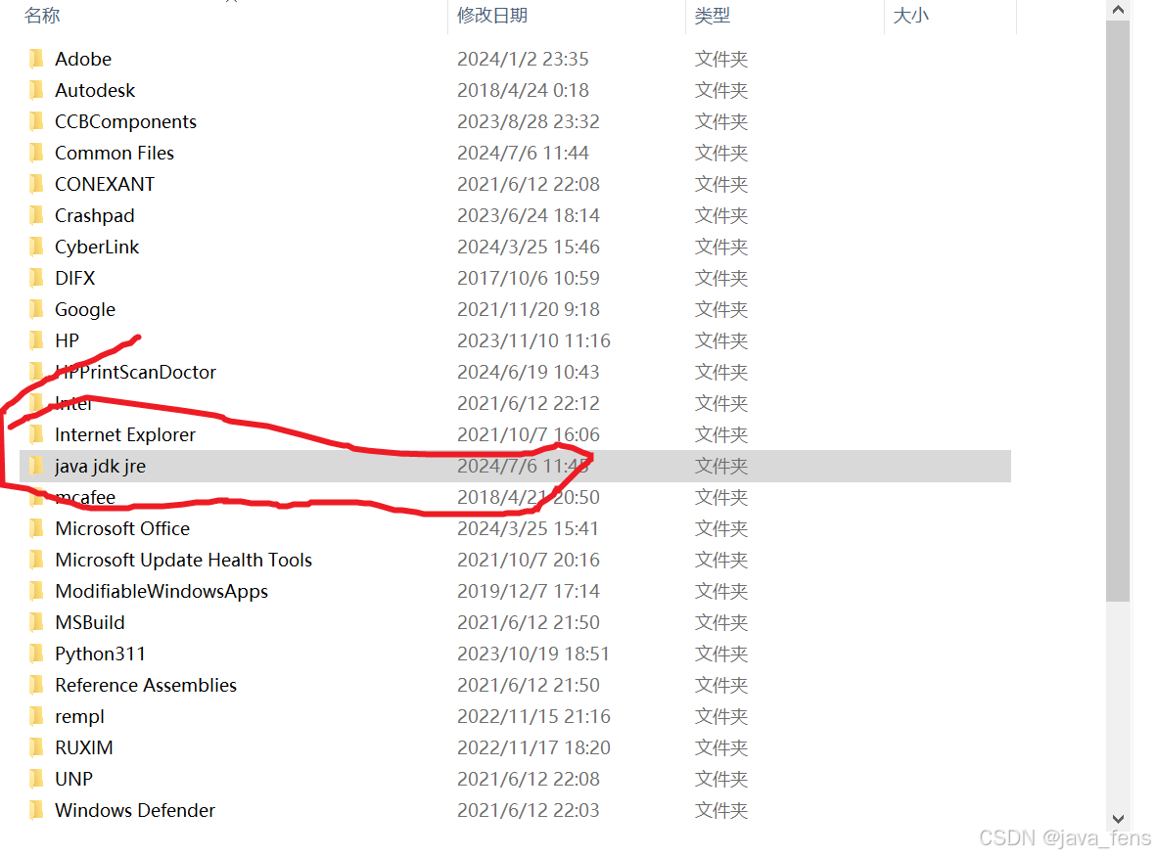Screen dimensions: 1155x857
Task: Select the Windows Defender folder name
Action: point(135,810)
